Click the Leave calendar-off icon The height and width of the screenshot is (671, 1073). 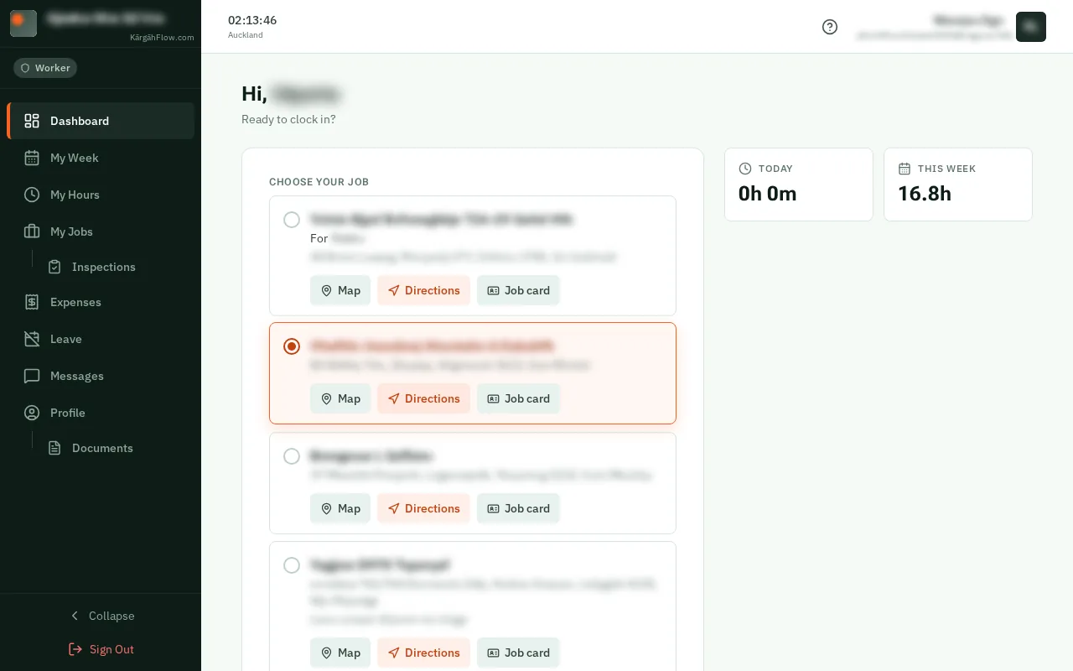[x=32, y=339]
